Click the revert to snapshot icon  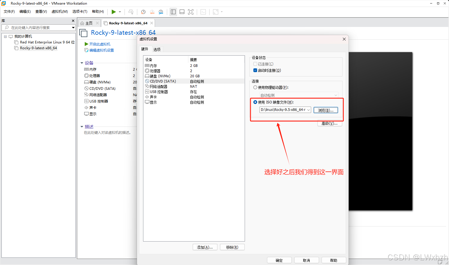pyautogui.click(x=152, y=12)
